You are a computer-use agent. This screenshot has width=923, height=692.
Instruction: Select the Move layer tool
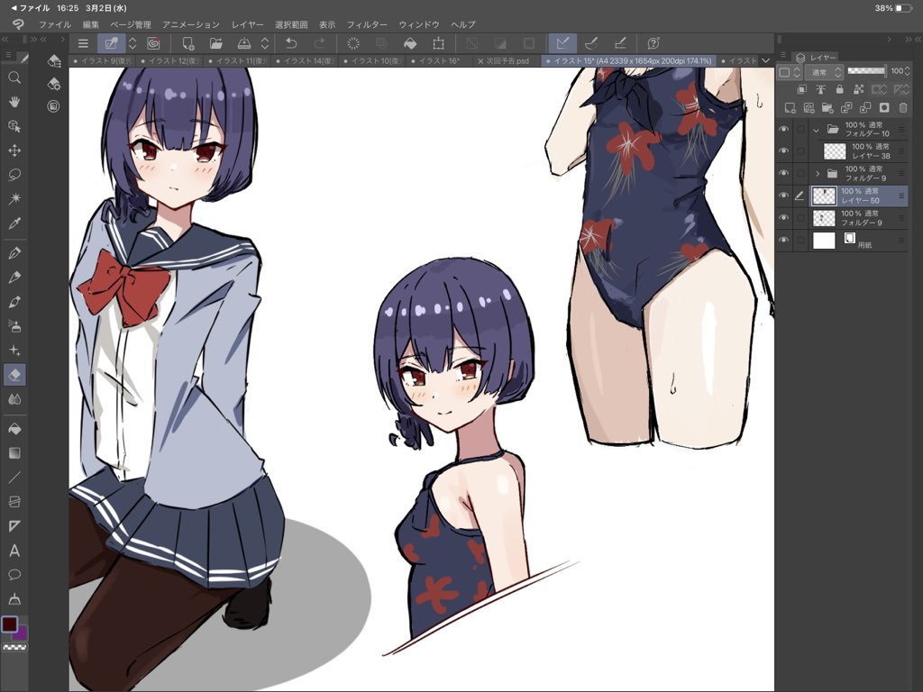[x=14, y=150]
